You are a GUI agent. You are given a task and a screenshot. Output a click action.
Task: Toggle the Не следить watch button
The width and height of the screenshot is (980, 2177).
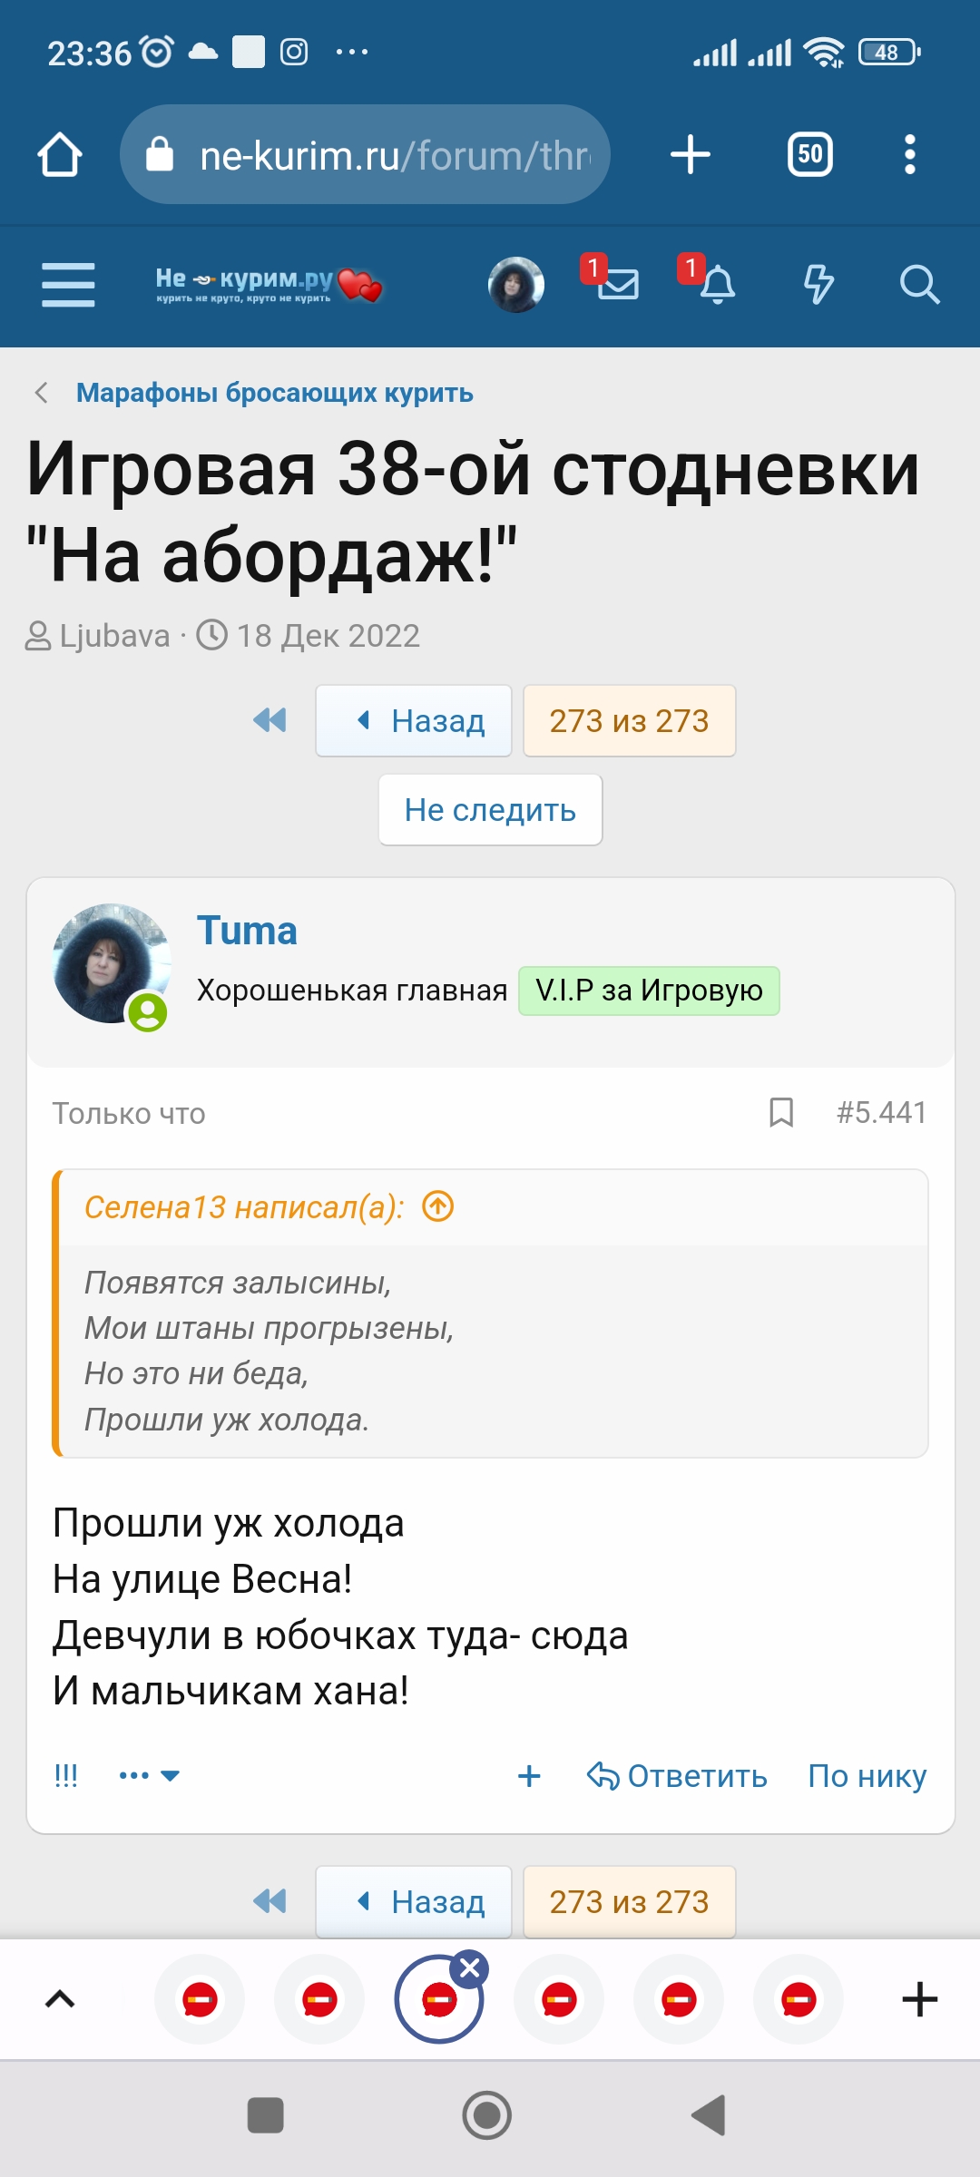(490, 810)
